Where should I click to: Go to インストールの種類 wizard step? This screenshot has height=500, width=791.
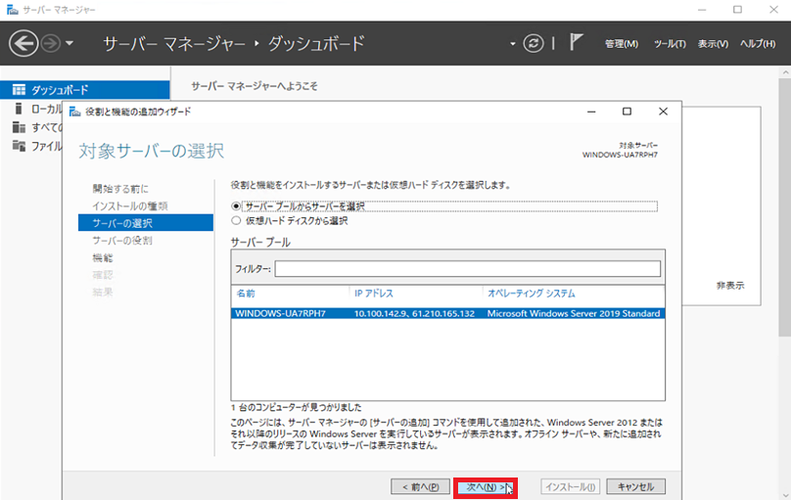130,205
